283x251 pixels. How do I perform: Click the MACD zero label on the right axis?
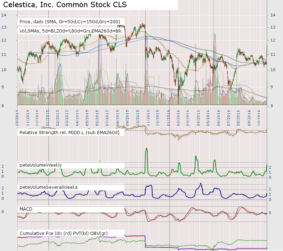[x=270, y=213]
